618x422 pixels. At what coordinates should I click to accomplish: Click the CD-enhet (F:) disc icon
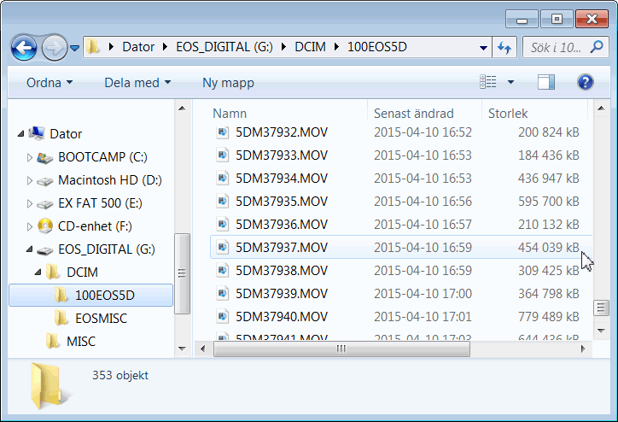[45, 226]
